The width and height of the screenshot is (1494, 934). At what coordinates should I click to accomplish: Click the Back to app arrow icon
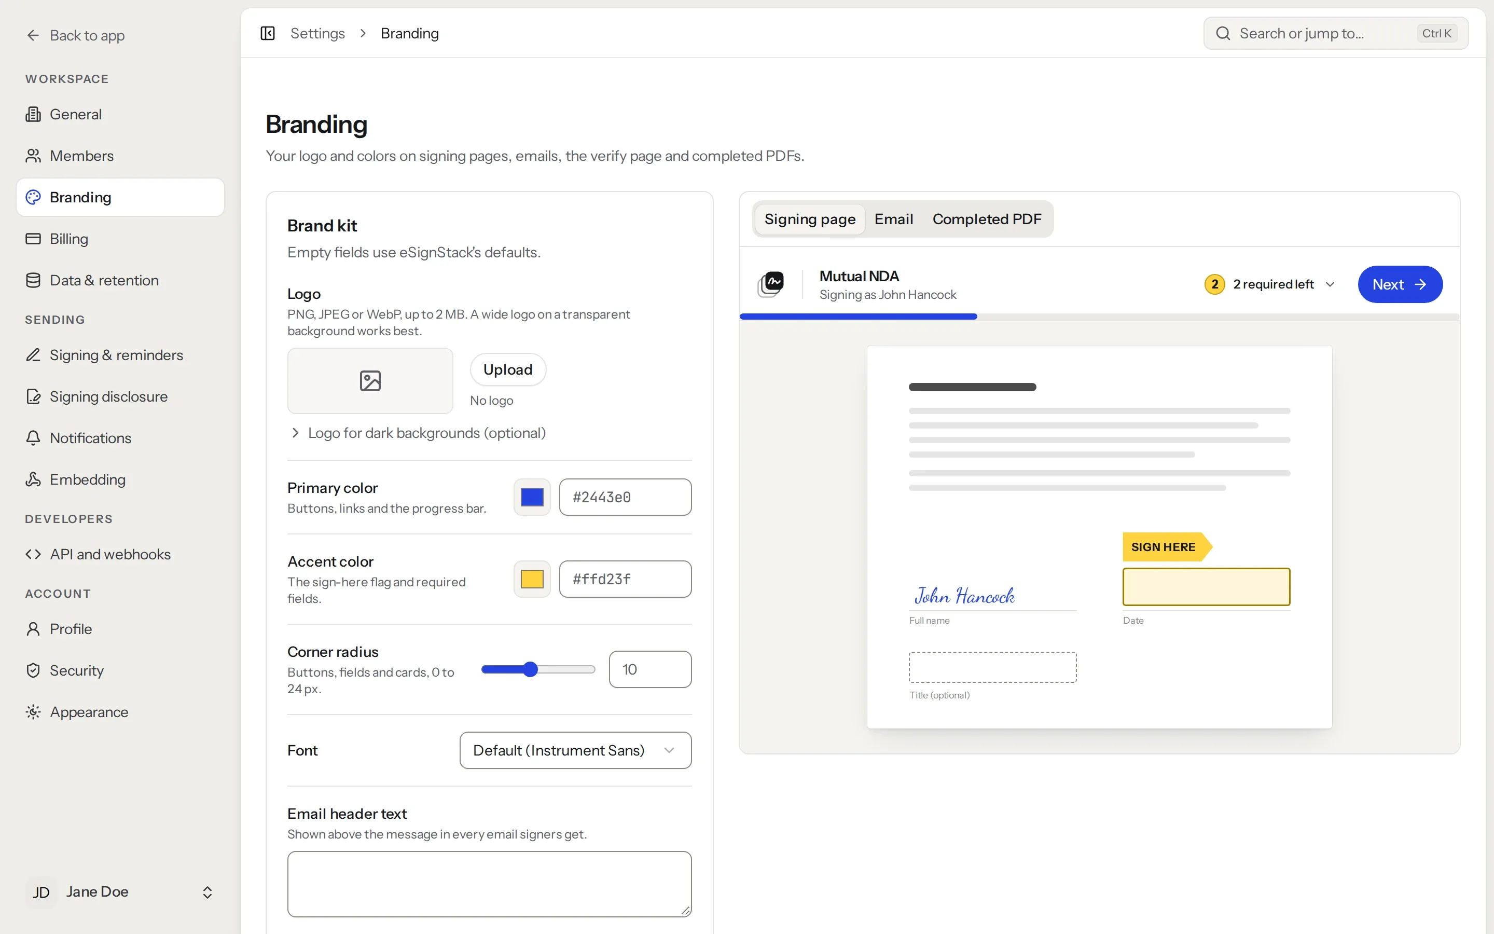pos(33,35)
